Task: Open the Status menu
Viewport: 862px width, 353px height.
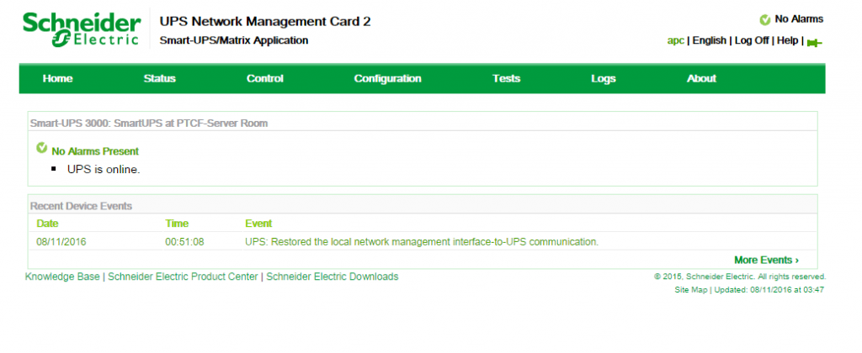Action: [159, 78]
